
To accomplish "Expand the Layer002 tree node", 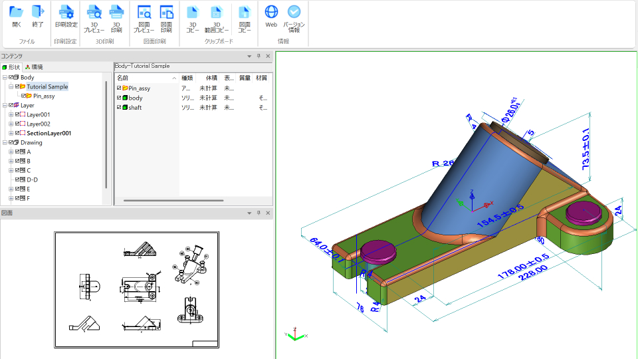I will tap(11, 124).
